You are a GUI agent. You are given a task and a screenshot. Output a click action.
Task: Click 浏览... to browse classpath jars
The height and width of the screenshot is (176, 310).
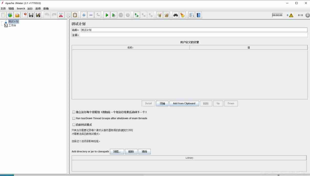pyautogui.click(x=117, y=152)
